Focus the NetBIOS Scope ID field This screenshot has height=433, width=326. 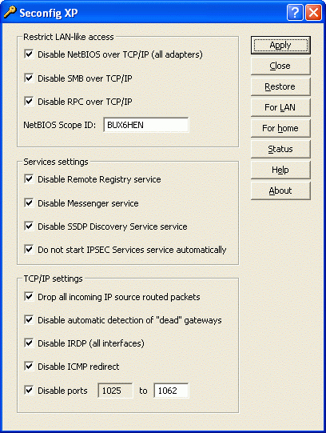[x=146, y=125]
